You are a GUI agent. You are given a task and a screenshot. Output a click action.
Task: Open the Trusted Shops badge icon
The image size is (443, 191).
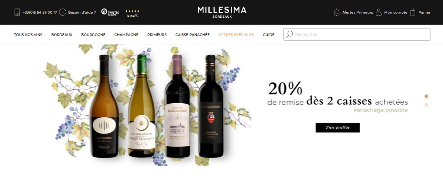(x=110, y=13)
